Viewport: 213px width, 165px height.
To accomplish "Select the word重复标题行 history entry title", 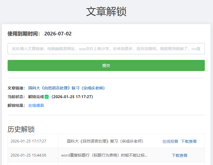I will click(x=104, y=155).
